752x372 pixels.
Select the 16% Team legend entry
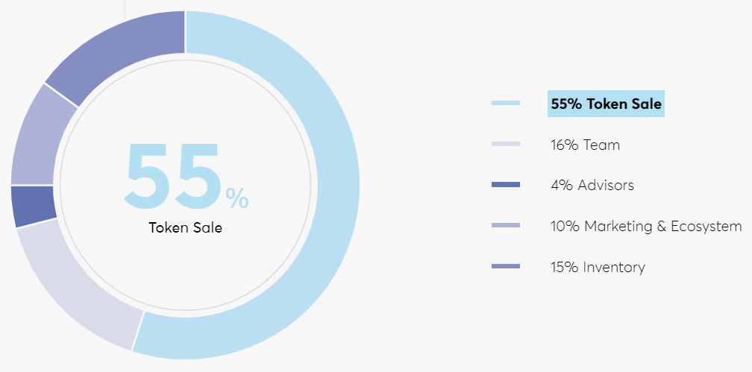[x=585, y=145]
